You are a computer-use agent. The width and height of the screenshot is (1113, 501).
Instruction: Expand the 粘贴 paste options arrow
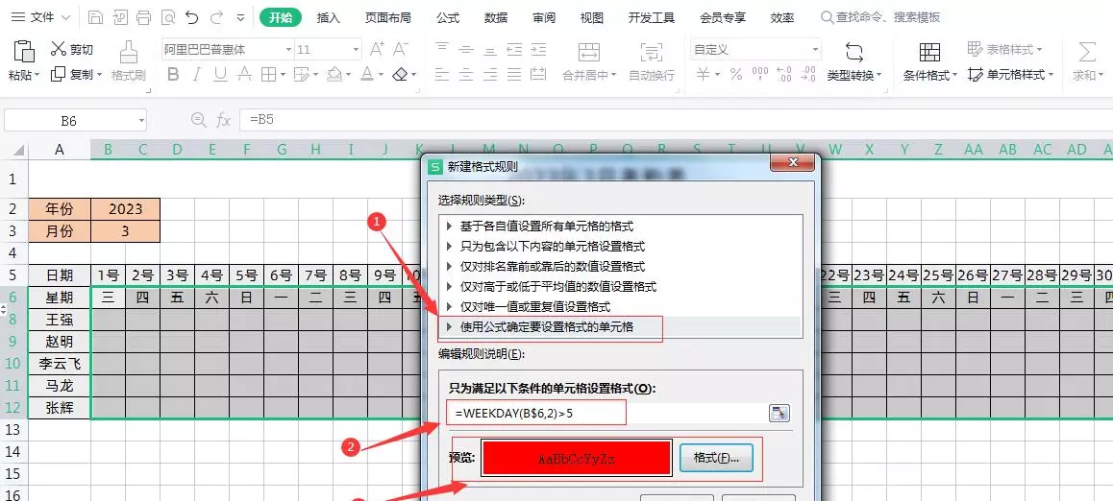click(x=37, y=75)
